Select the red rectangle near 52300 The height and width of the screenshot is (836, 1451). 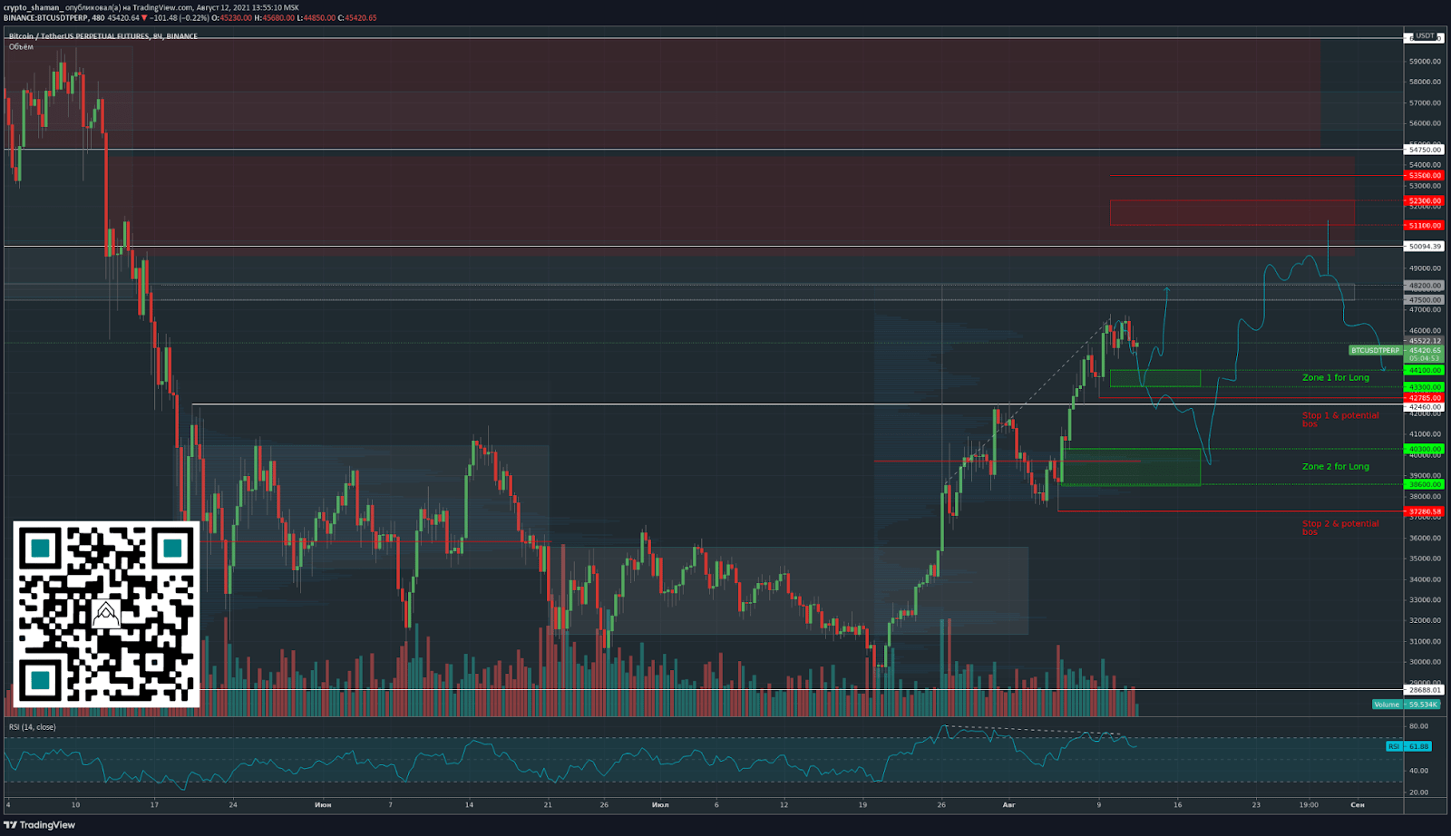(x=1232, y=212)
